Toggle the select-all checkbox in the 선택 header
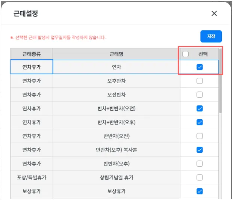 pyautogui.click(x=186, y=54)
